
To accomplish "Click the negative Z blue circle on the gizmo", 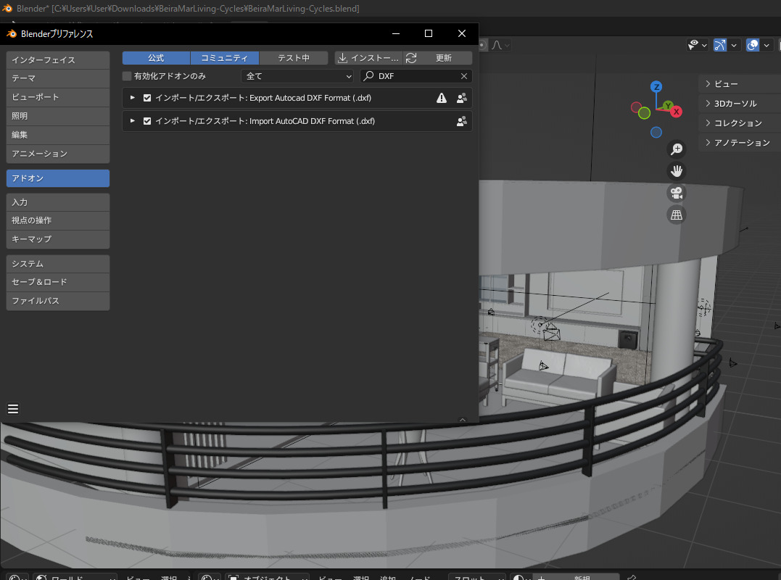I will (x=656, y=133).
